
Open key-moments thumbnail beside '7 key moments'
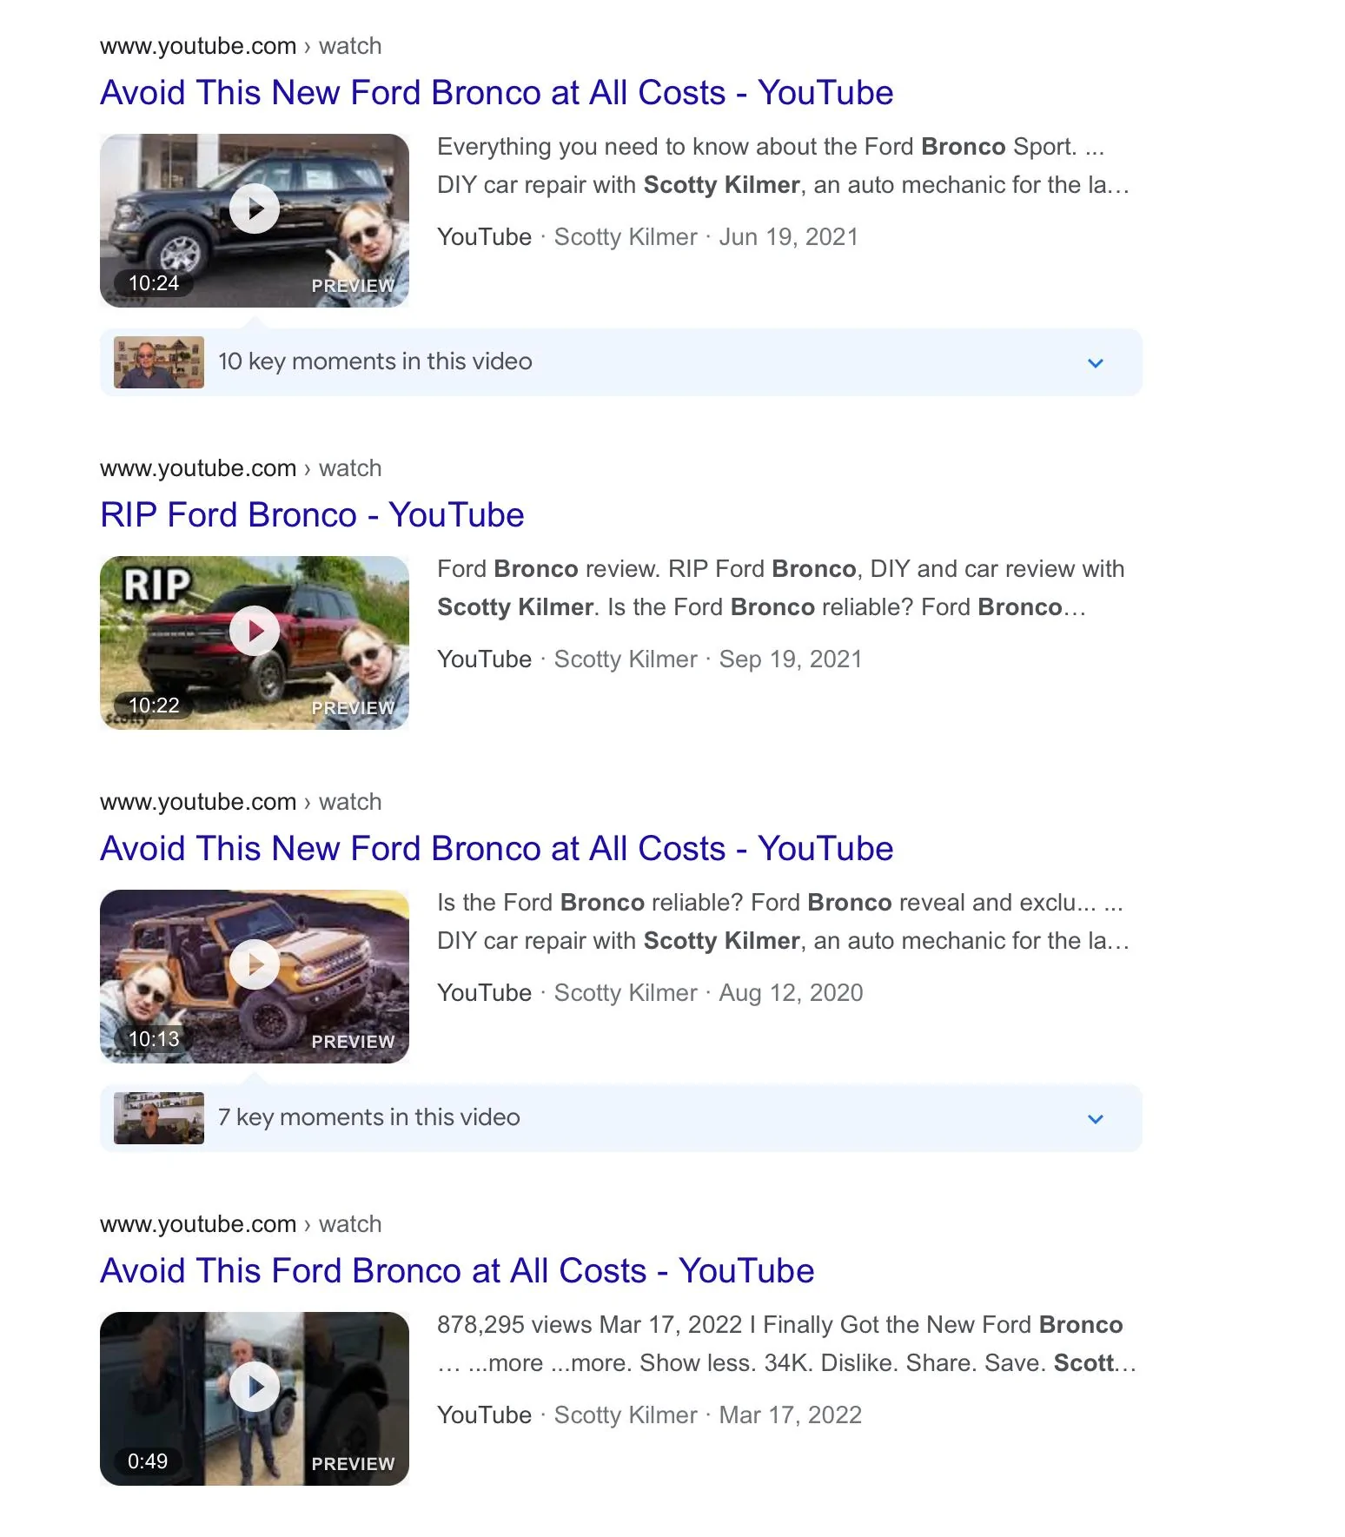pyautogui.click(x=159, y=1118)
